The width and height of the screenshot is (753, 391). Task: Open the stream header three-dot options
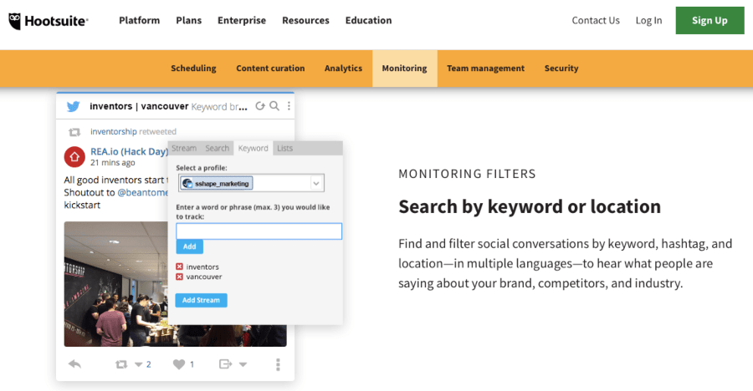289,107
